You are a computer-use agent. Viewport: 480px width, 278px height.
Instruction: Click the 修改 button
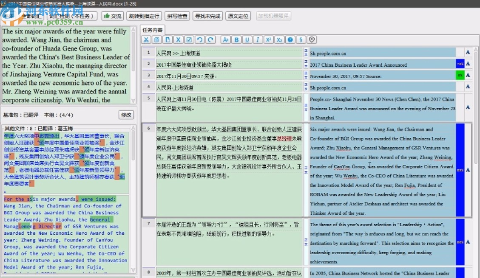tap(127, 115)
